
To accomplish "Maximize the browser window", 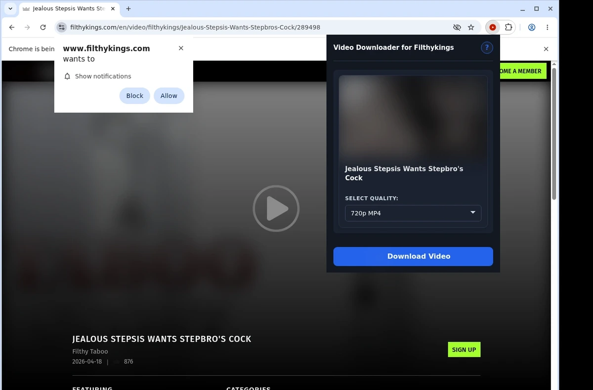I will pos(537,9).
